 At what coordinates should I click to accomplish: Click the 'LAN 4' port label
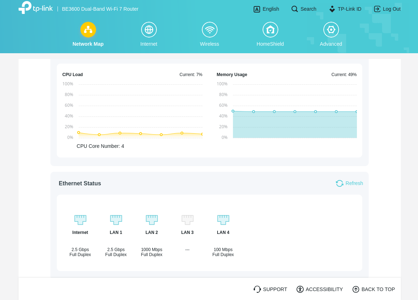click(223, 232)
